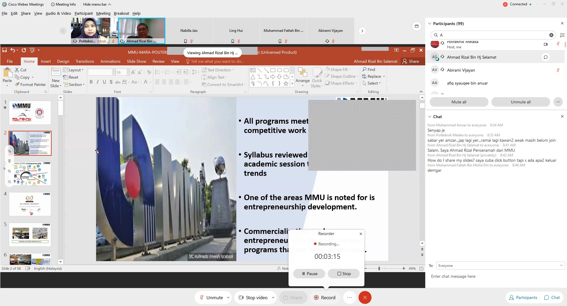Clear the participant search field
The image size is (567, 306).
(x=551, y=35)
